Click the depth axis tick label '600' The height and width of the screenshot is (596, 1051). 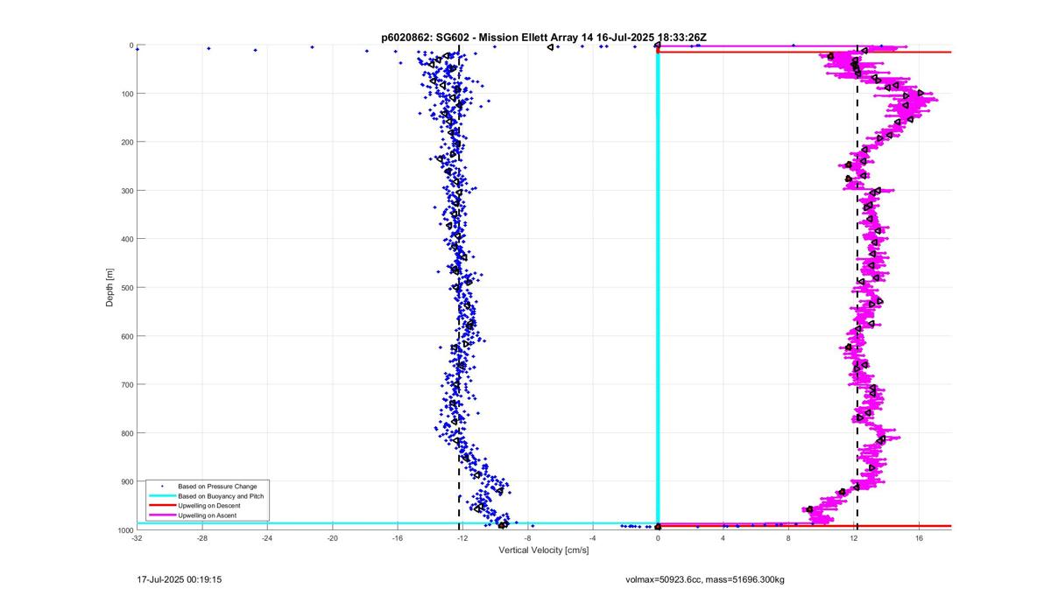(x=126, y=336)
